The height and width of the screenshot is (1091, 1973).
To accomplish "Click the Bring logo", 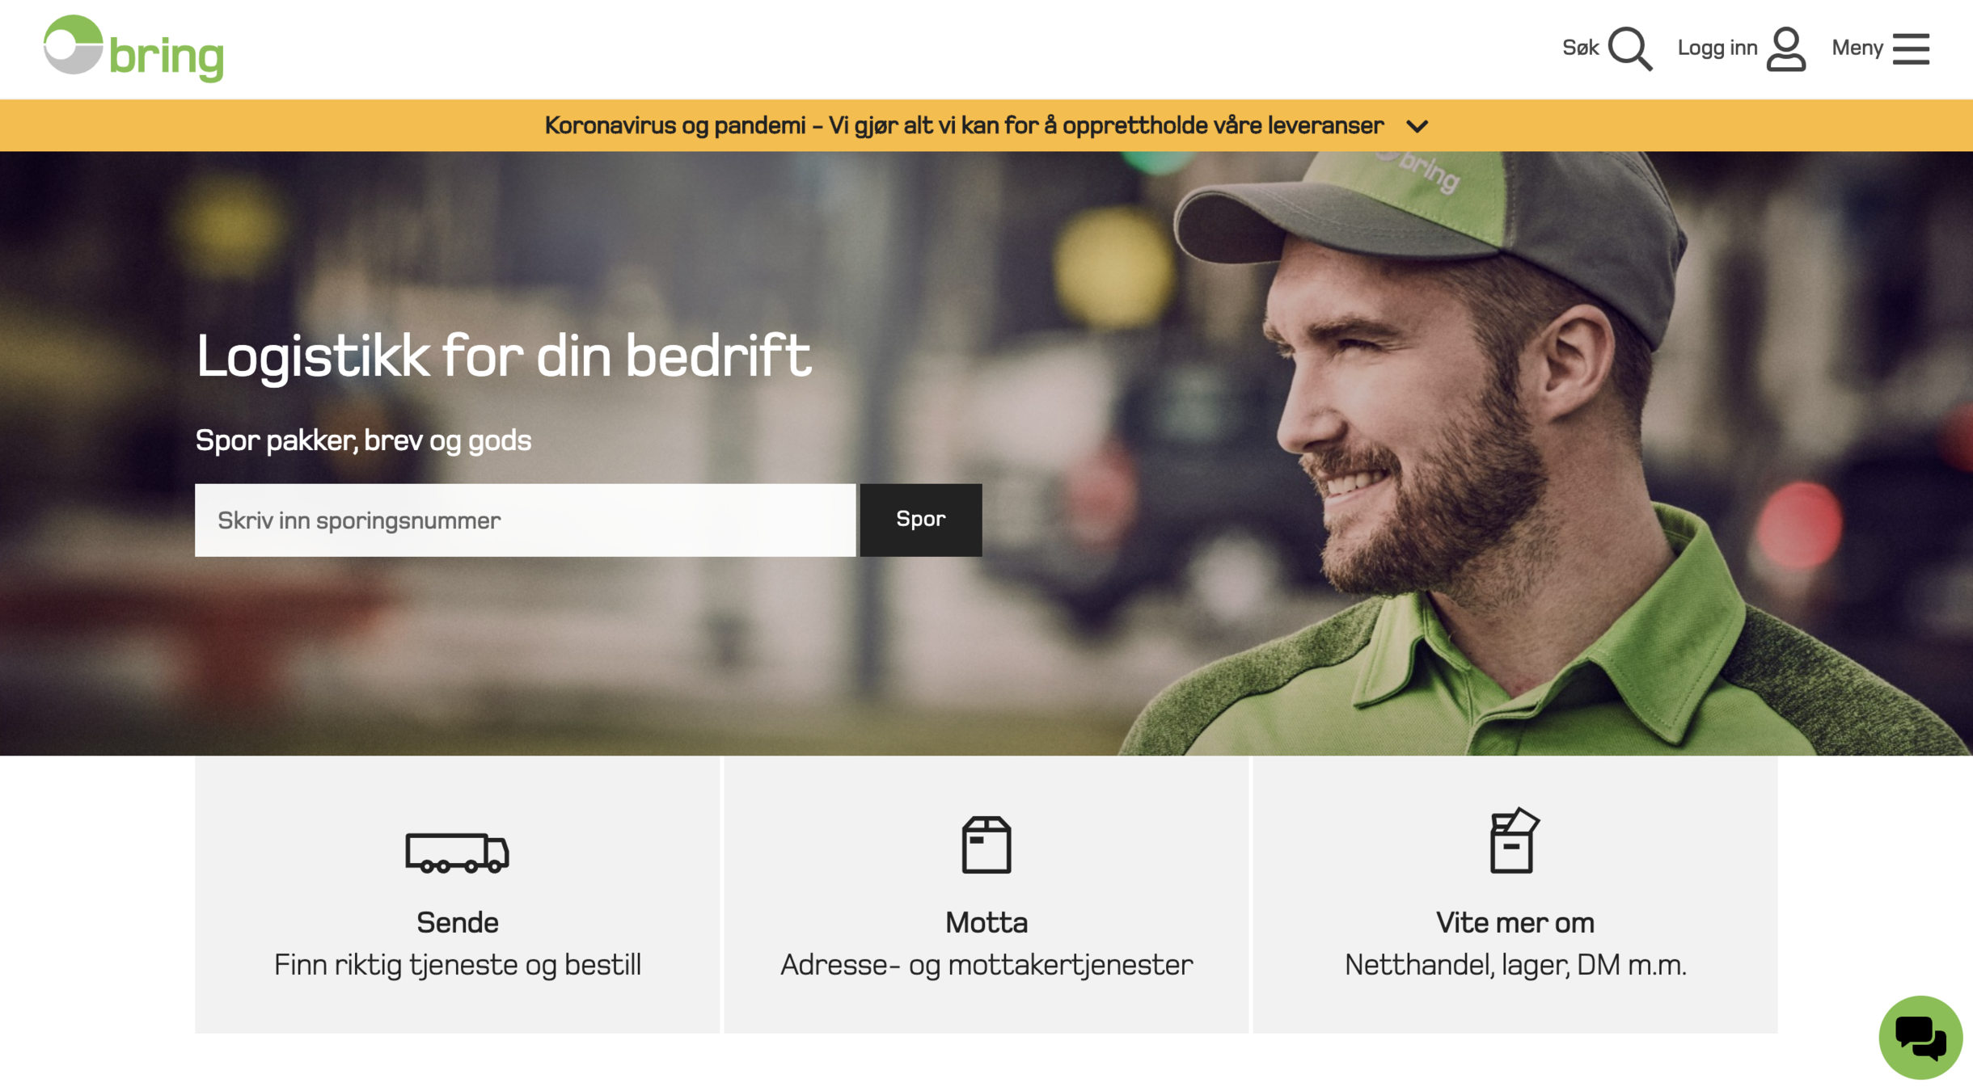I will pyautogui.click(x=133, y=48).
